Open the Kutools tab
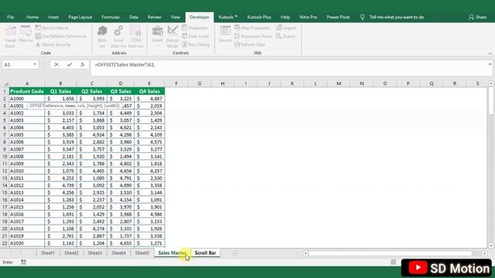 point(228,17)
